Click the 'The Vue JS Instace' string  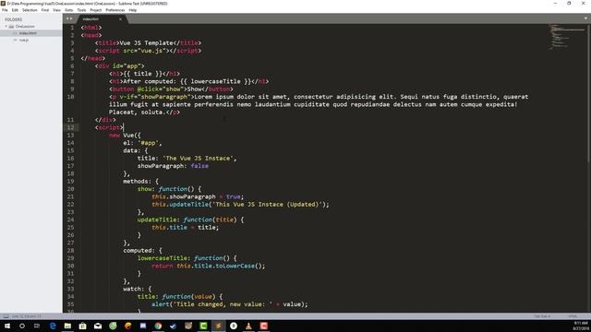198,158
